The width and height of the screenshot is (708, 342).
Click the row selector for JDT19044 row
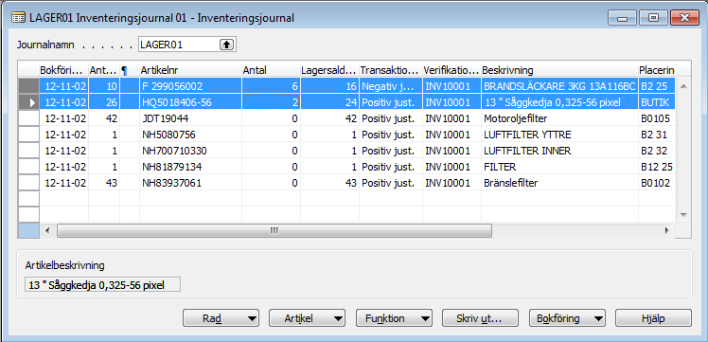[x=28, y=118]
